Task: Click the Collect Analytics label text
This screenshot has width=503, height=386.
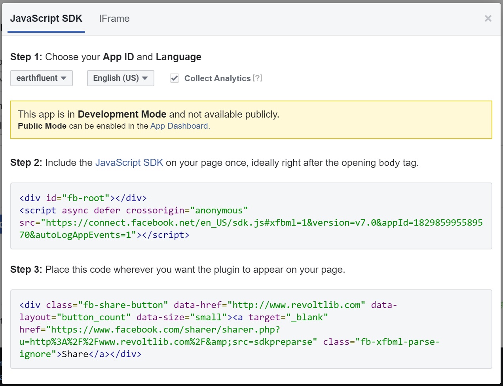Action: [x=217, y=78]
